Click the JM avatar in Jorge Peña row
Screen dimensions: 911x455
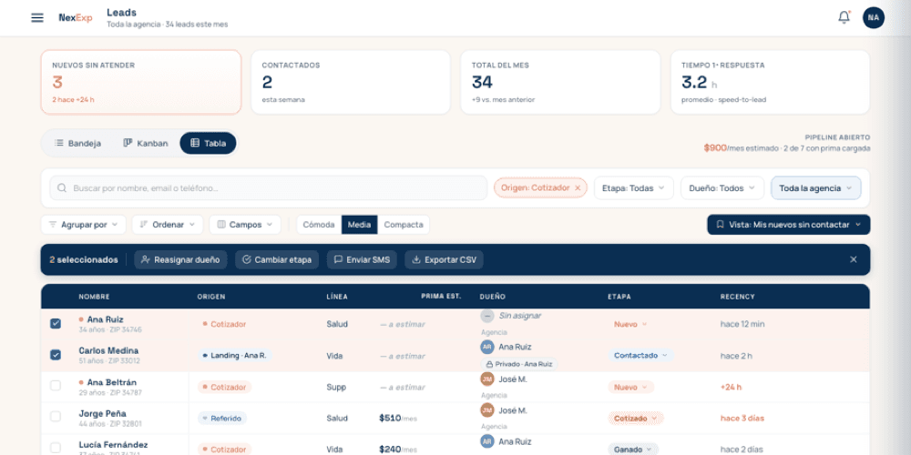pos(486,410)
